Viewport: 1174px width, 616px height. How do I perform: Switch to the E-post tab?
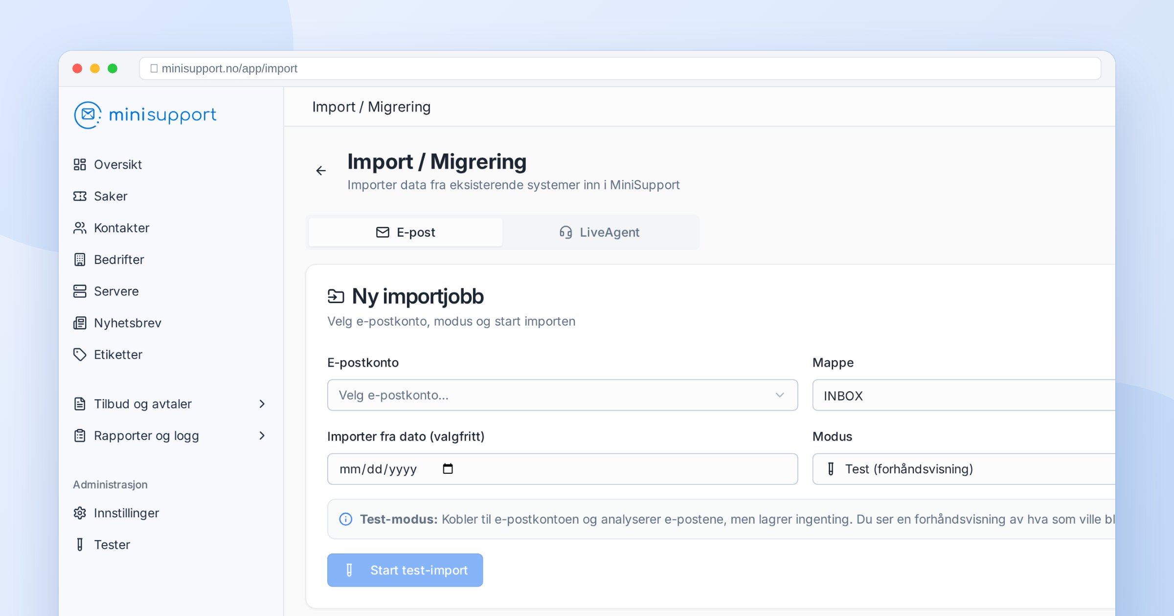click(x=406, y=232)
